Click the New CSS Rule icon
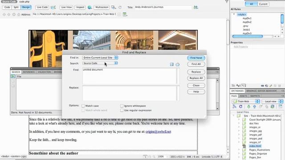The image size is (285, 160). point(266,86)
